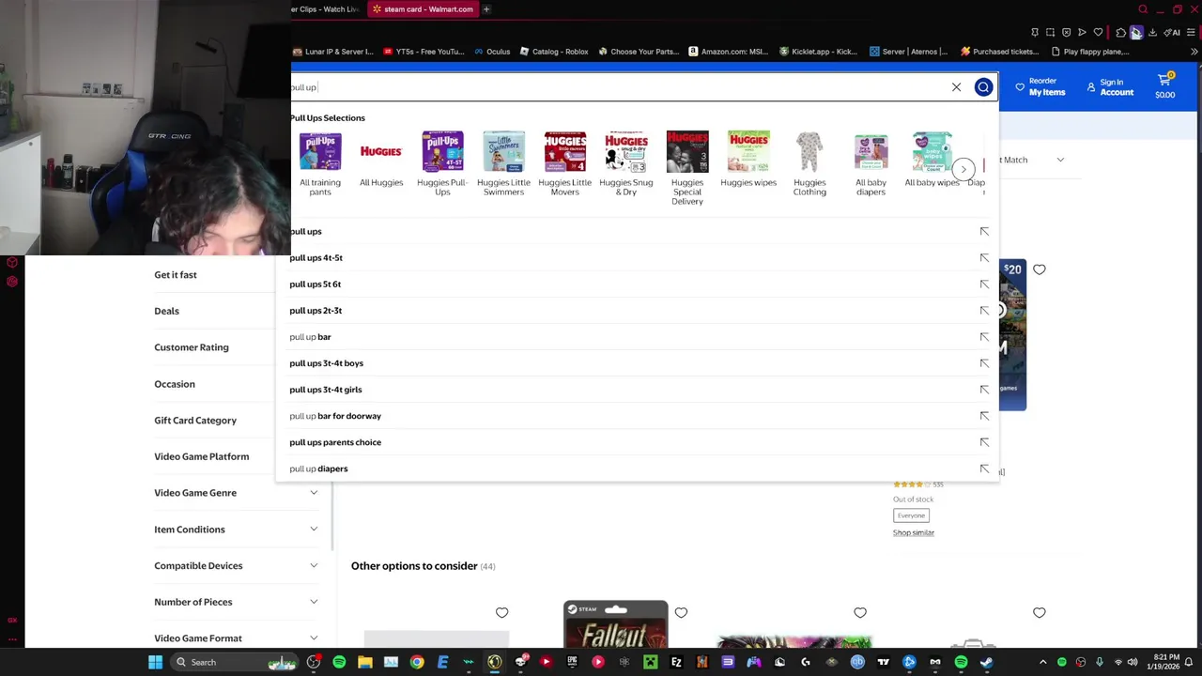Expand the Video Game Genre filter
This screenshot has width=1202, height=676.
tap(236, 493)
